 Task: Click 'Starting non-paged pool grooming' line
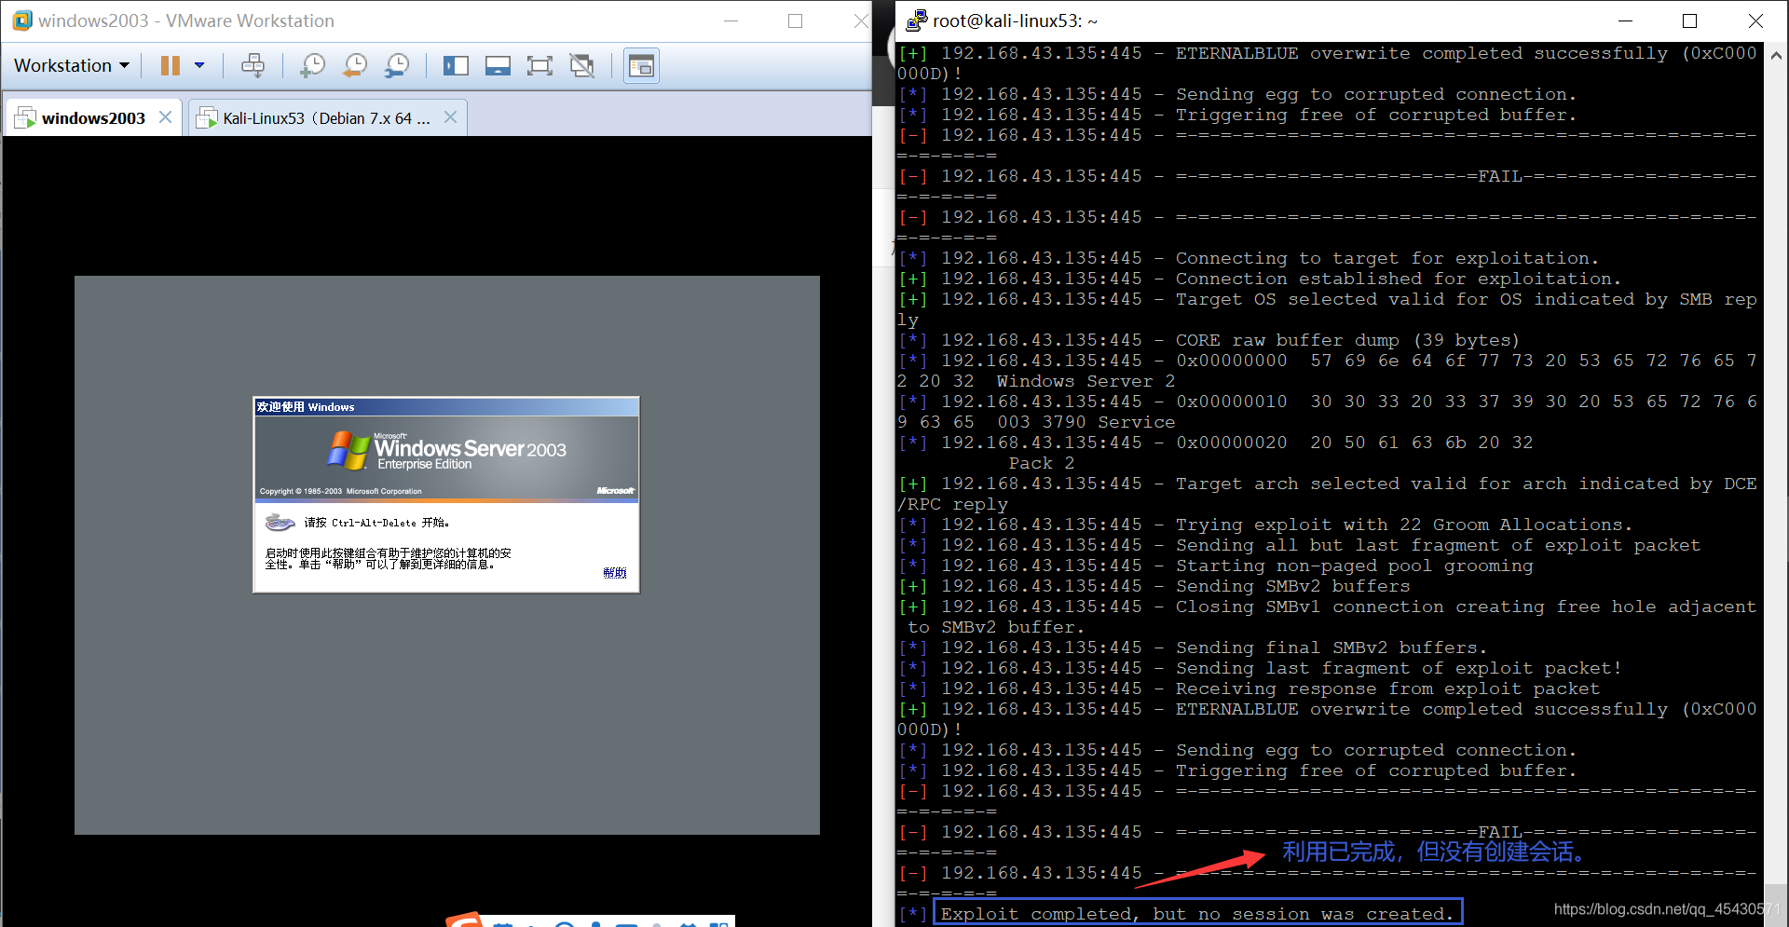point(1354,566)
